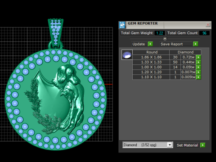Click the Set Material button
216x162 pixels.
187,145
